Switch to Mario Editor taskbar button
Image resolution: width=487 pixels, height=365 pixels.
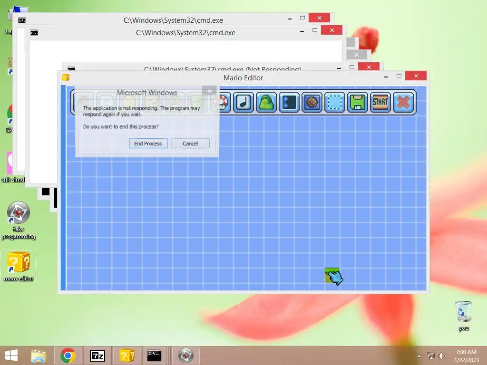click(x=127, y=355)
